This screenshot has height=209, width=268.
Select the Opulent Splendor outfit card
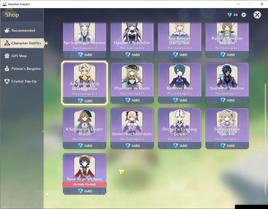132,40
